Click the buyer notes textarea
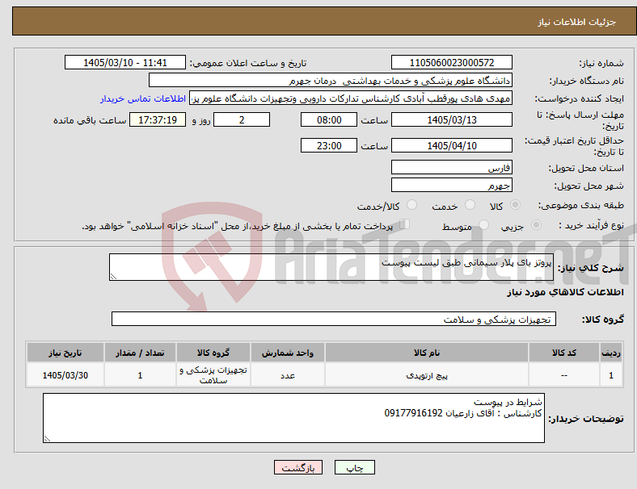 [293, 418]
